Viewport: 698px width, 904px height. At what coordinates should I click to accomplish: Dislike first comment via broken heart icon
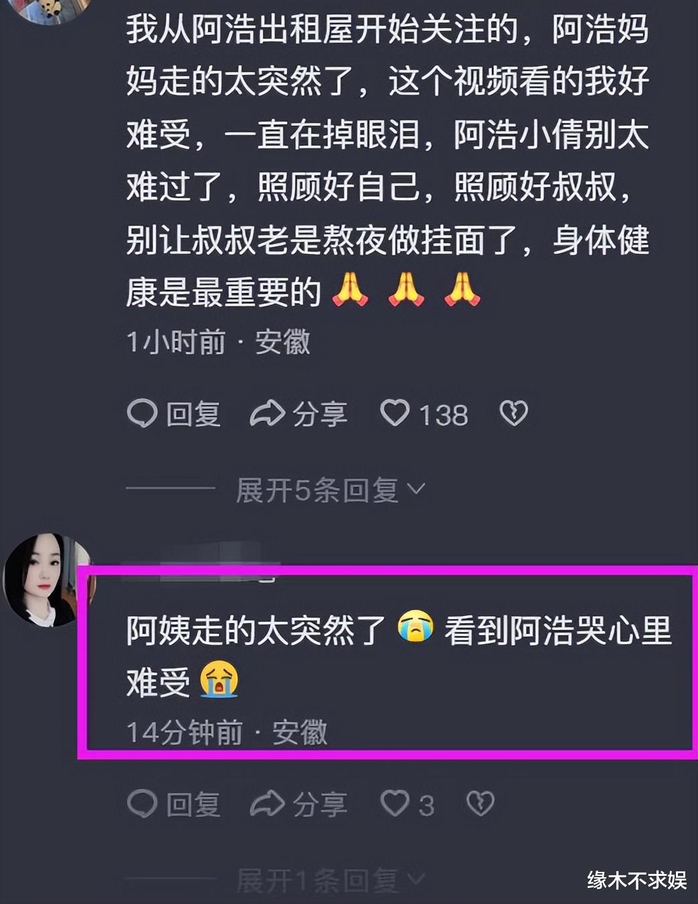[x=513, y=414]
